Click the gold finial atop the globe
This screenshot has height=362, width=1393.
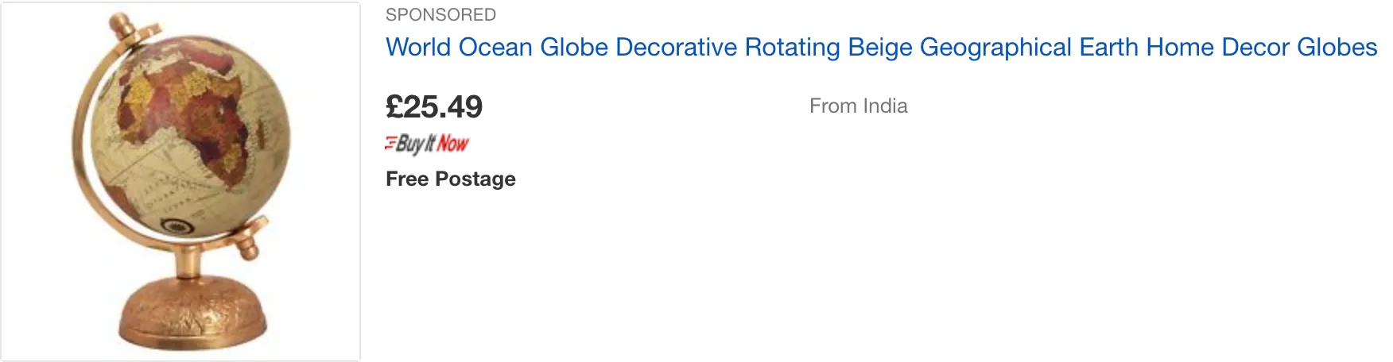tap(123, 24)
